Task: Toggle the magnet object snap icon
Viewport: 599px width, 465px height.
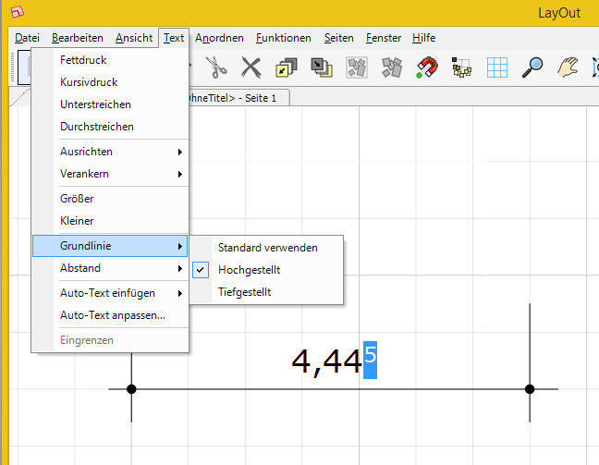Action: coord(426,67)
